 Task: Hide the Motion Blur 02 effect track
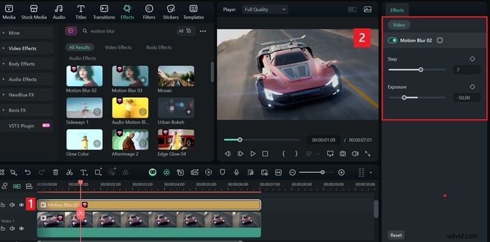click(x=21, y=205)
